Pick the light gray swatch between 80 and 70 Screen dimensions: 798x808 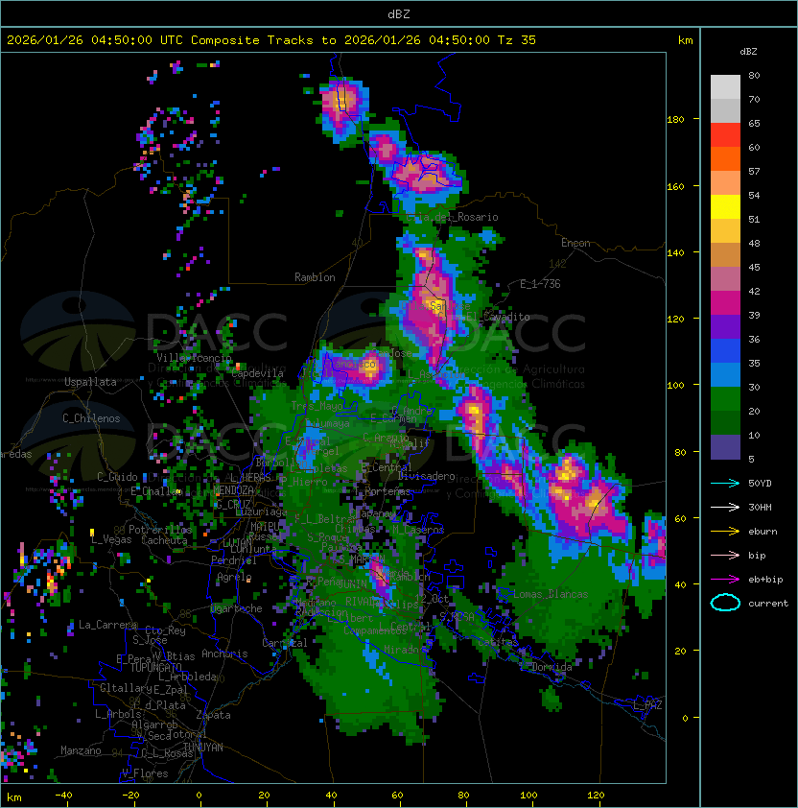pos(725,87)
